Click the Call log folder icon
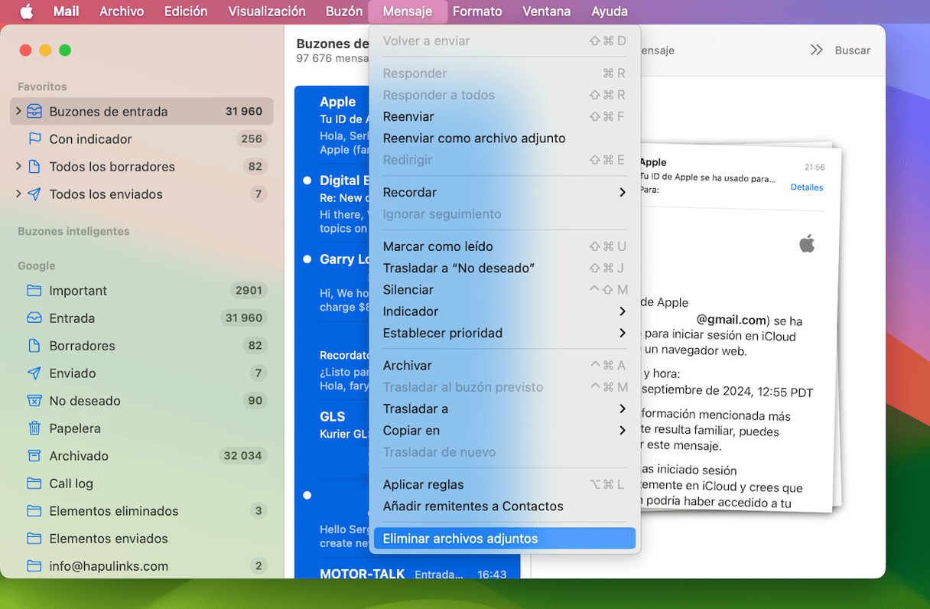The image size is (930, 609). point(34,484)
